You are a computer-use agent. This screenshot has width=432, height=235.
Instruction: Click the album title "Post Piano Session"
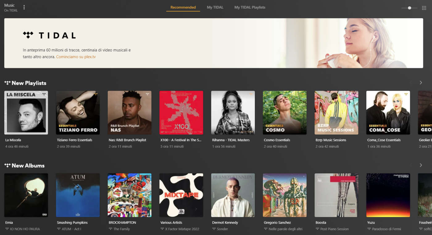pos(334,229)
